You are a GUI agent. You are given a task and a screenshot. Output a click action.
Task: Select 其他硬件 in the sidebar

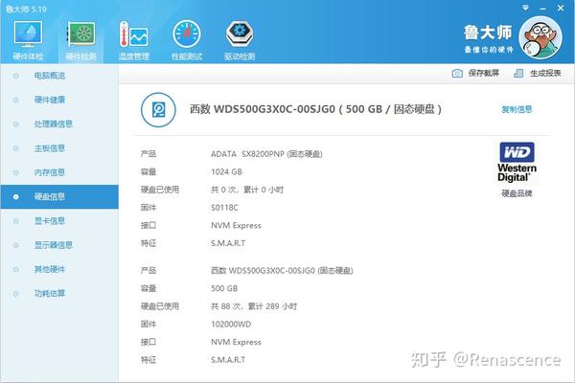59,269
